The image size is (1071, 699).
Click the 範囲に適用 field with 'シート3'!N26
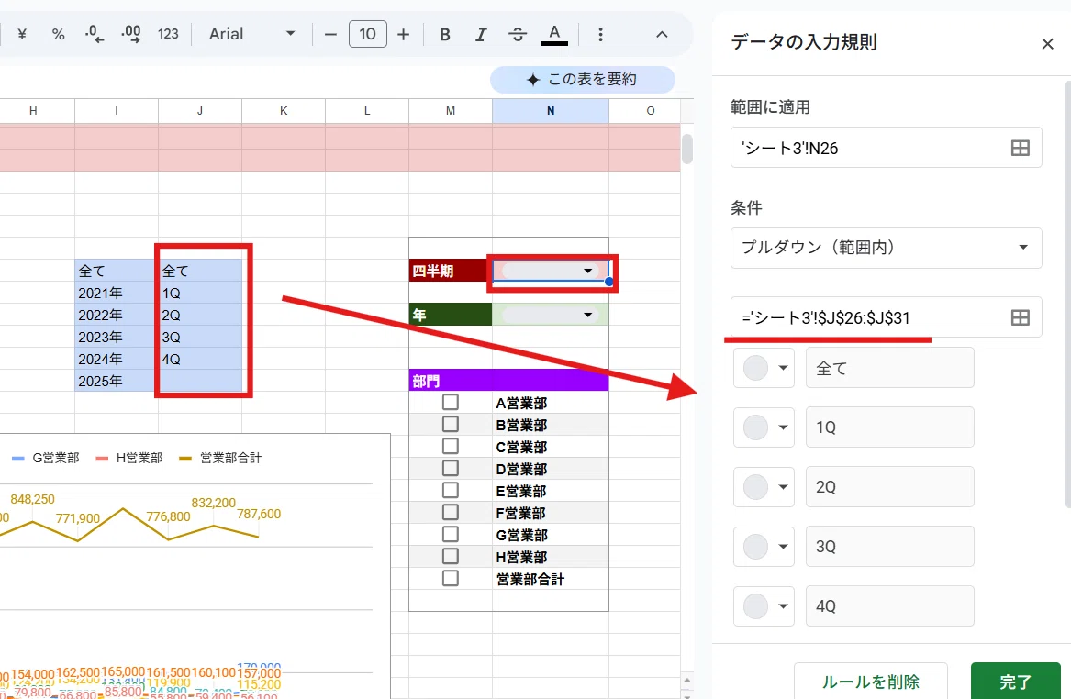886,148
